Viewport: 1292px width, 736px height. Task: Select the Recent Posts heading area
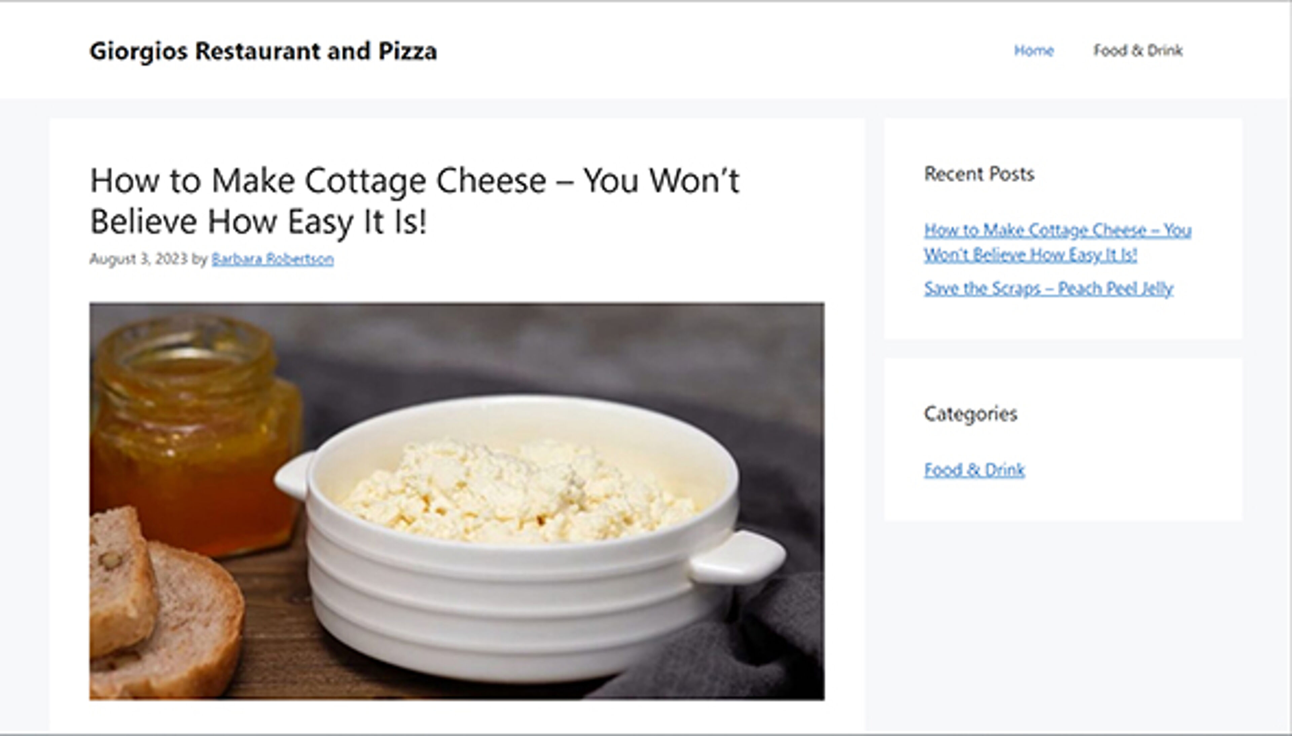979,174
